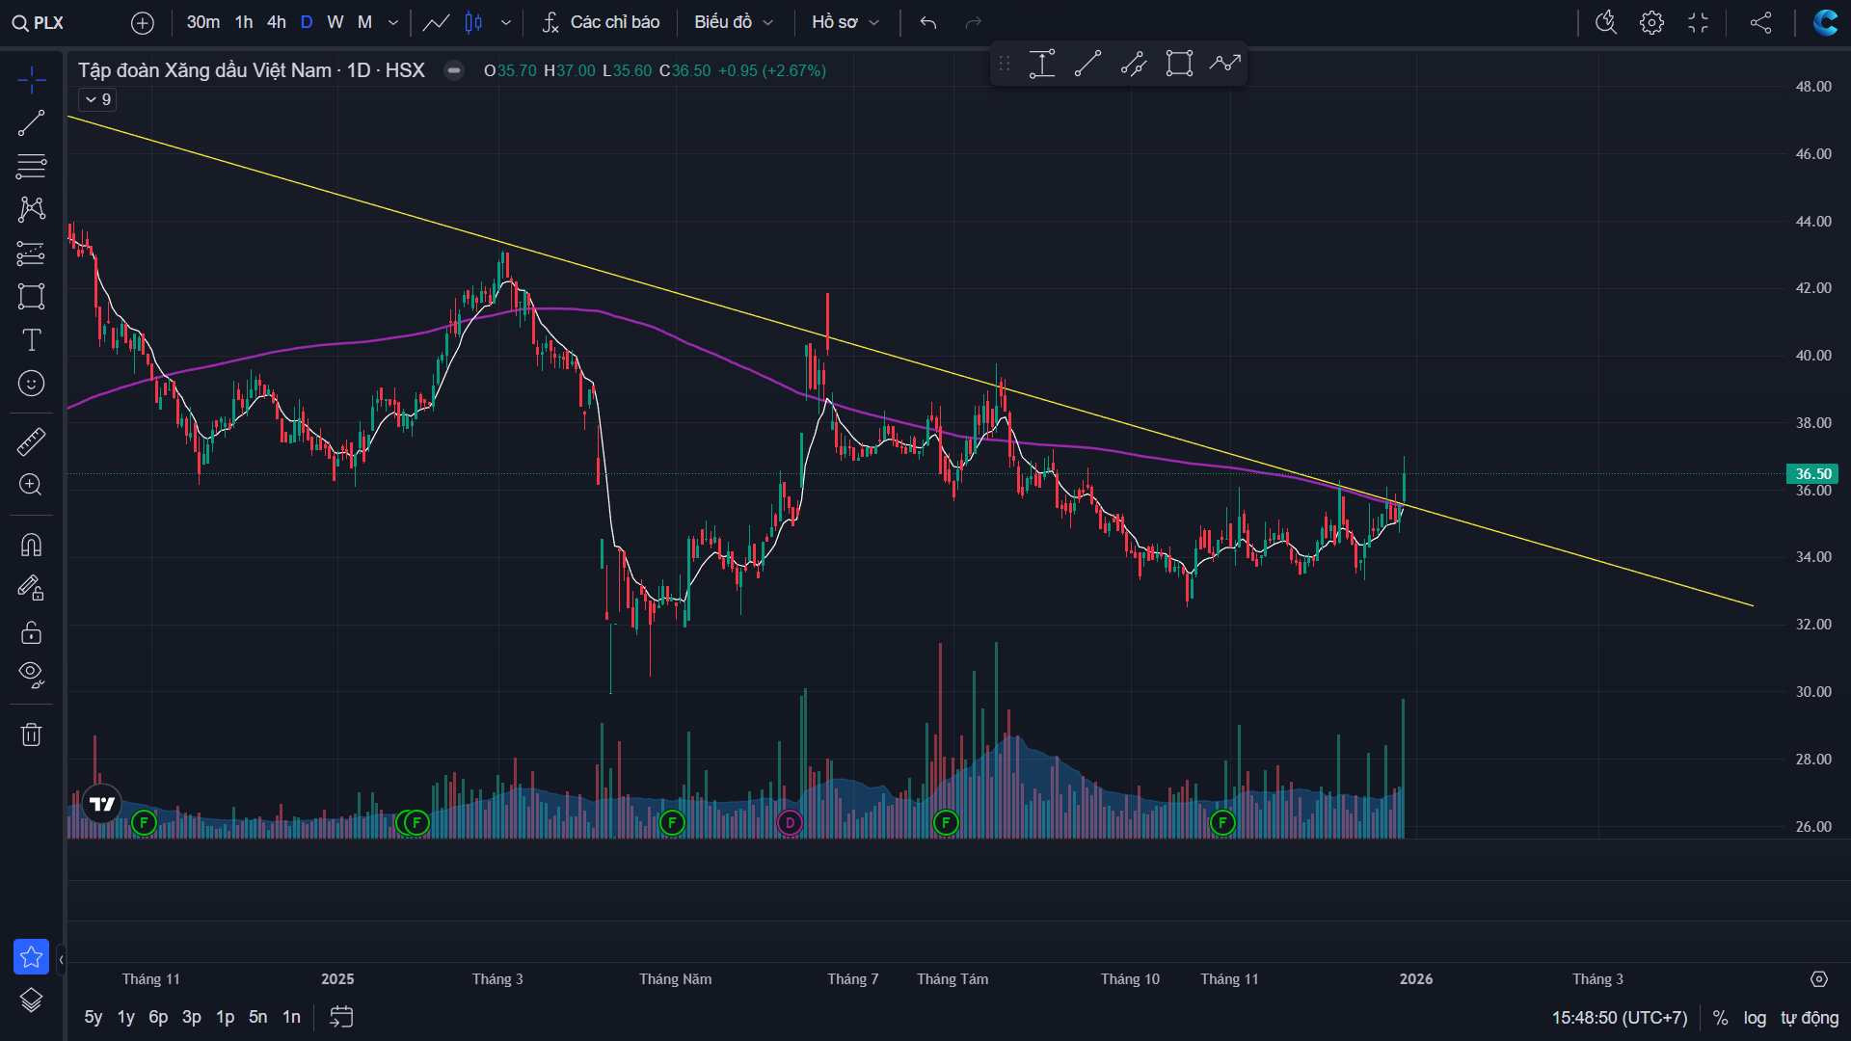Open the Fibonacci retracement tools
Image resolution: width=1851 pixels, height=1041 pixels.
pyautogui.click(x=31, y=167)
